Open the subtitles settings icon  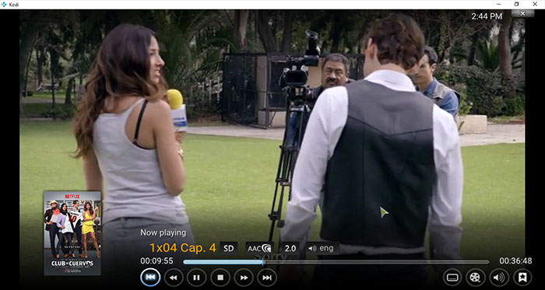[452, 278]
